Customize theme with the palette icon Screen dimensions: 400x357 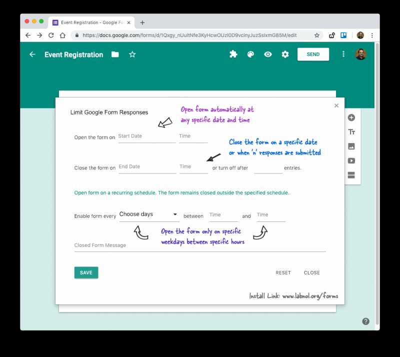pyautogui.click(x=250, y=54)
